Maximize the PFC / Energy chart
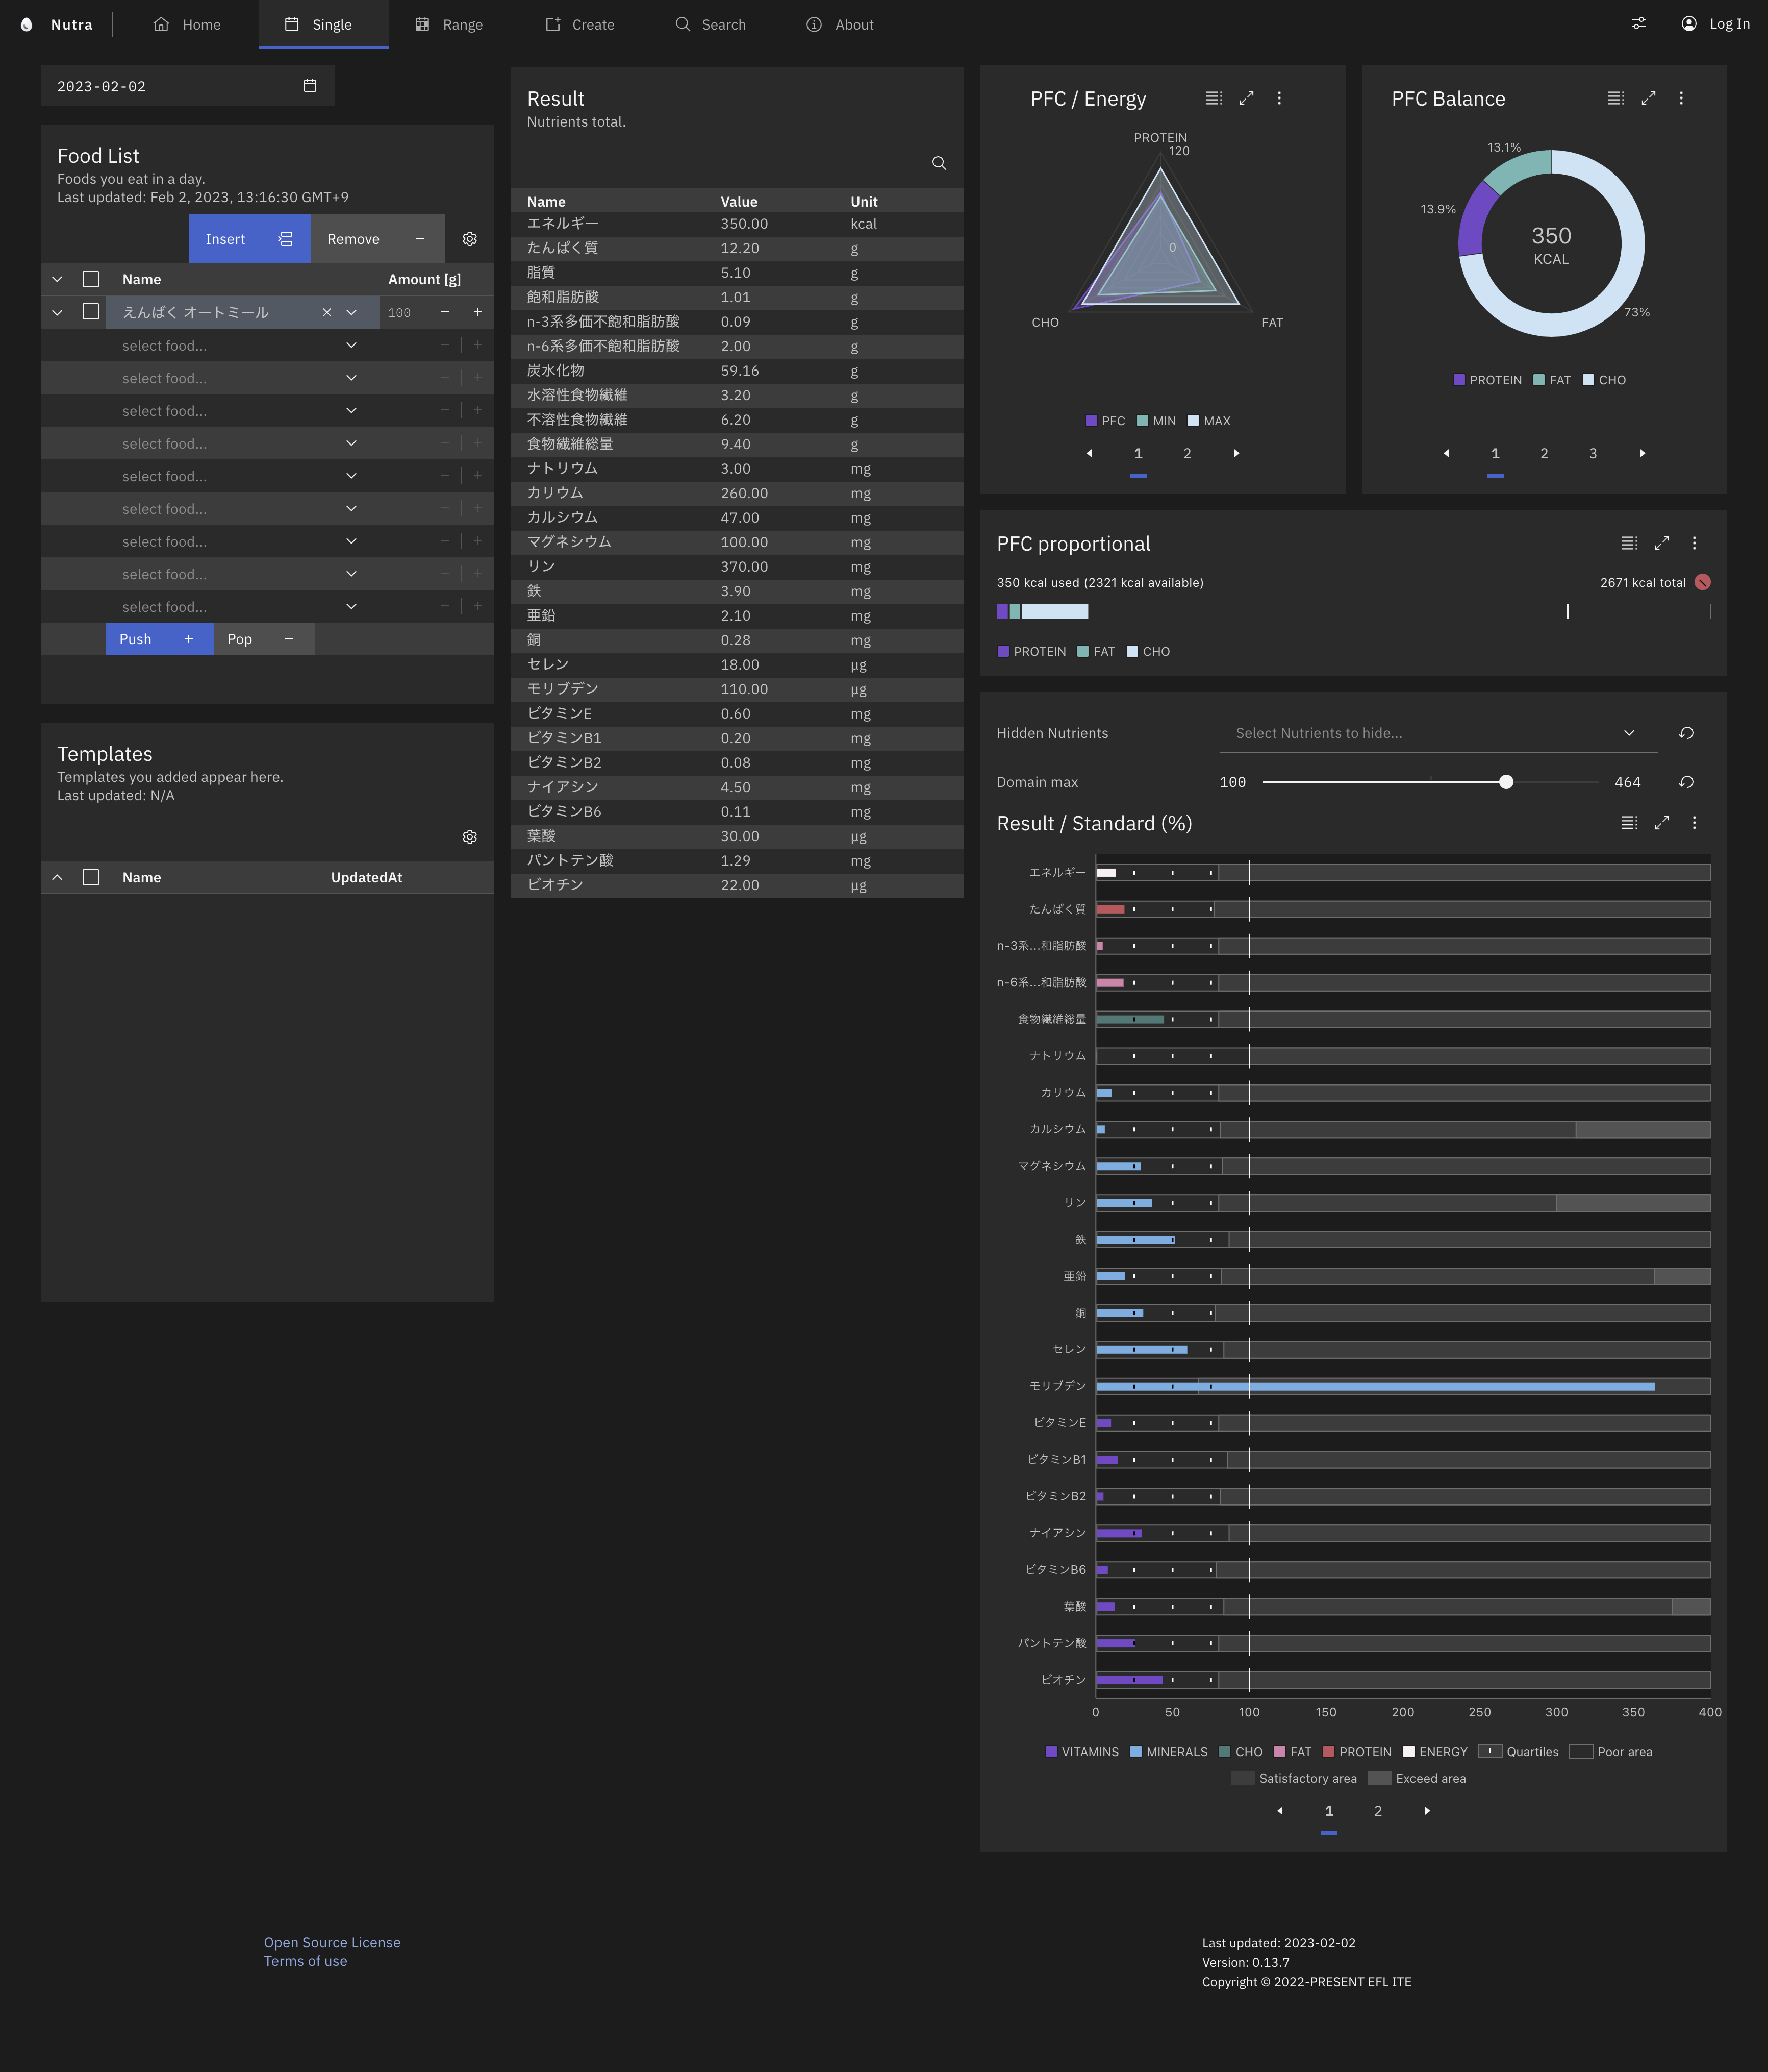Screen dimensions: 1768x2072 pyautogui.click(x=1246, y=98)
